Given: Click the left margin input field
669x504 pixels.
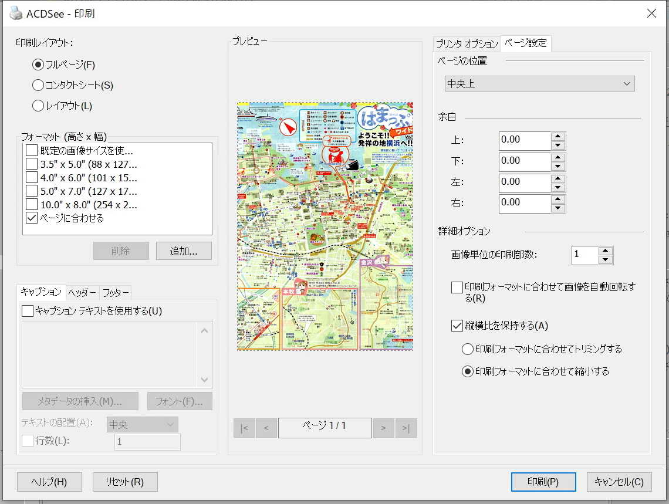Looking at the screenshot, I should point(525,182).
